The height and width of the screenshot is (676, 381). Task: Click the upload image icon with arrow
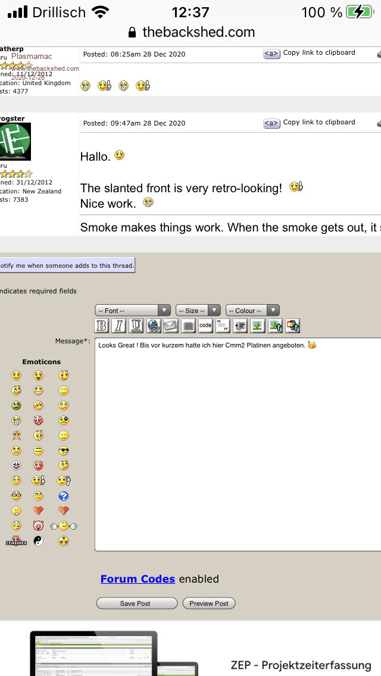(275, 326)
